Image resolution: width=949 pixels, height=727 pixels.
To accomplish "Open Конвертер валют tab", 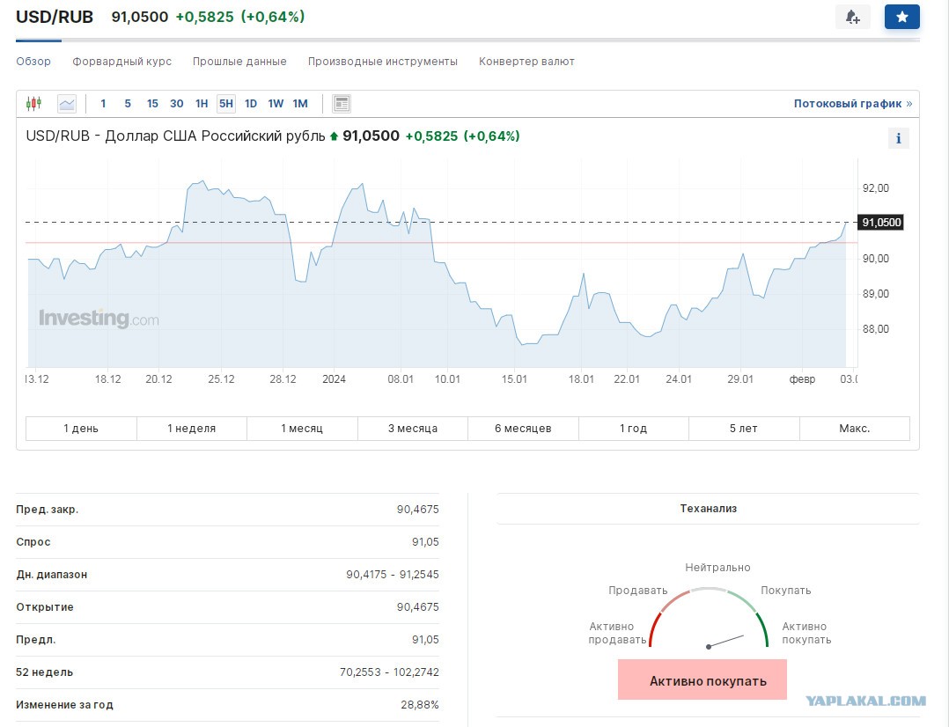I will tap(526, 62).
